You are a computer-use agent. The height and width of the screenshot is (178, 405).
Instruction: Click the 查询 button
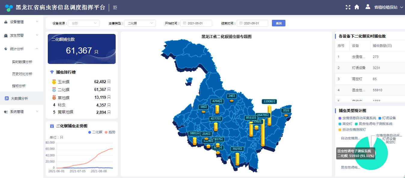[x=279, y=23]
